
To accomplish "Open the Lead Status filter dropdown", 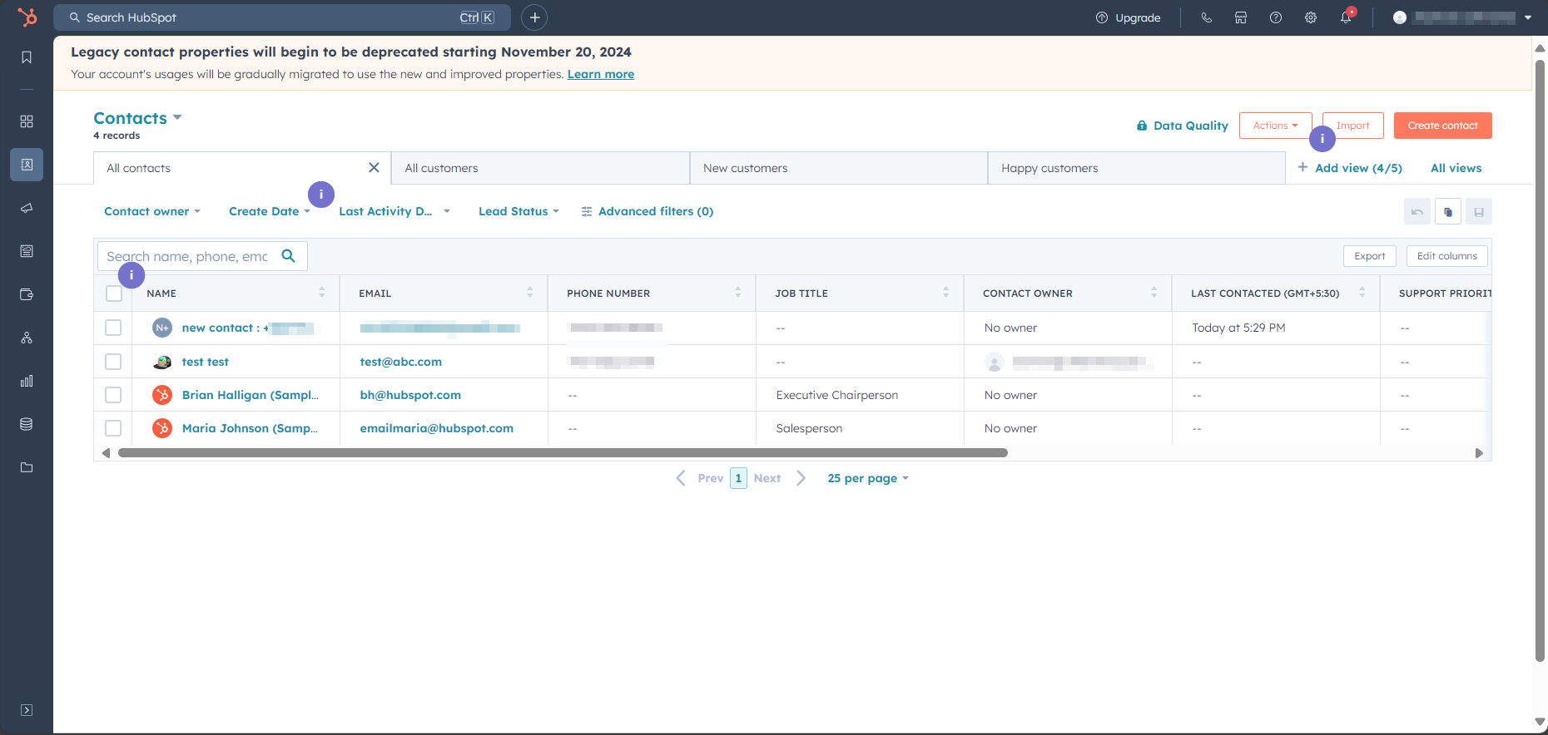I will 518,211.
